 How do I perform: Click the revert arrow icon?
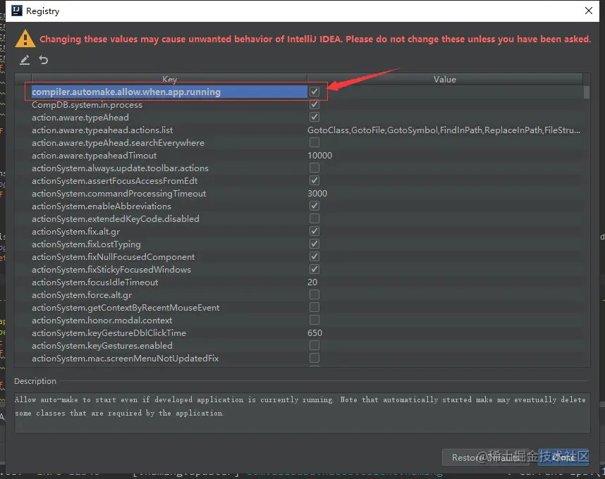pyautogui.click(x=44, y=60)
